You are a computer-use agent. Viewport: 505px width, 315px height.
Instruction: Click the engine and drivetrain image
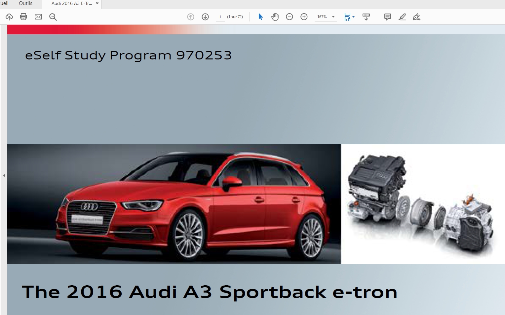(x=423, y=204)
